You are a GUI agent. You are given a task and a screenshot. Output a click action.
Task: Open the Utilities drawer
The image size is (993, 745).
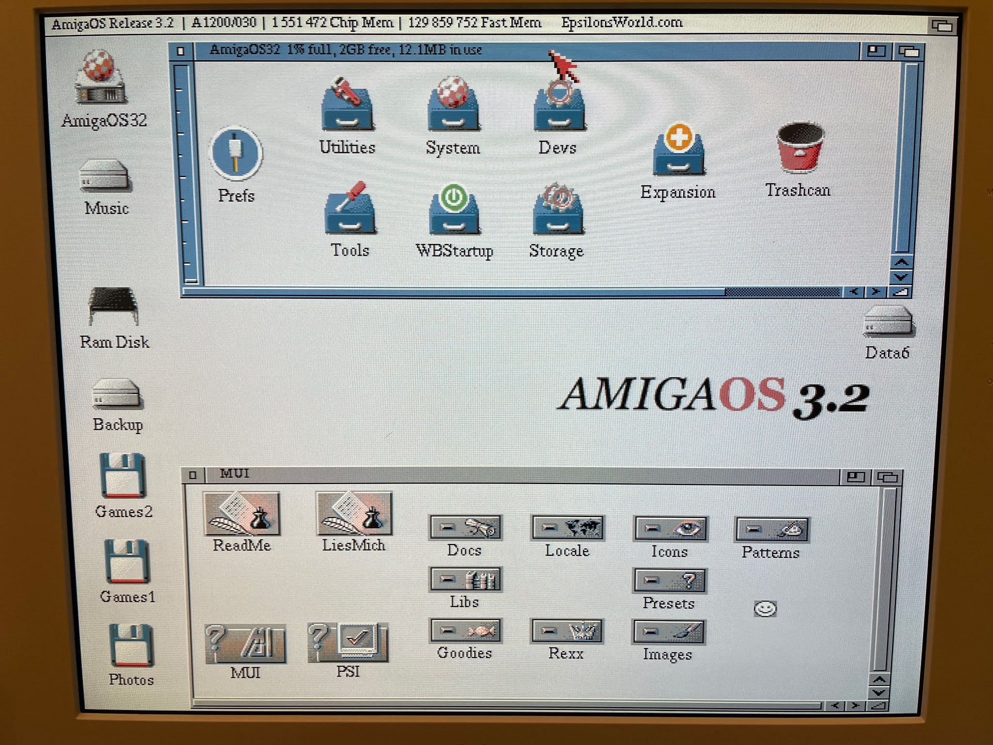[x=347, y=103]
